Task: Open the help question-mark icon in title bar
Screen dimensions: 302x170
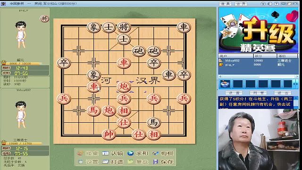Action: point(276,4)
